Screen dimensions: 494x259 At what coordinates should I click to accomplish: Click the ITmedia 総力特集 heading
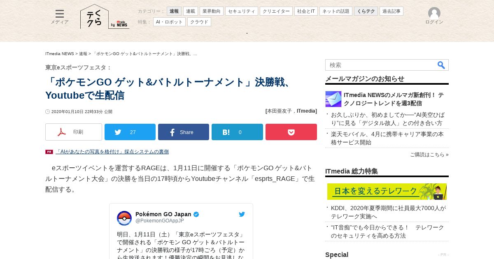pyautogui.click(x=352, y=171)
